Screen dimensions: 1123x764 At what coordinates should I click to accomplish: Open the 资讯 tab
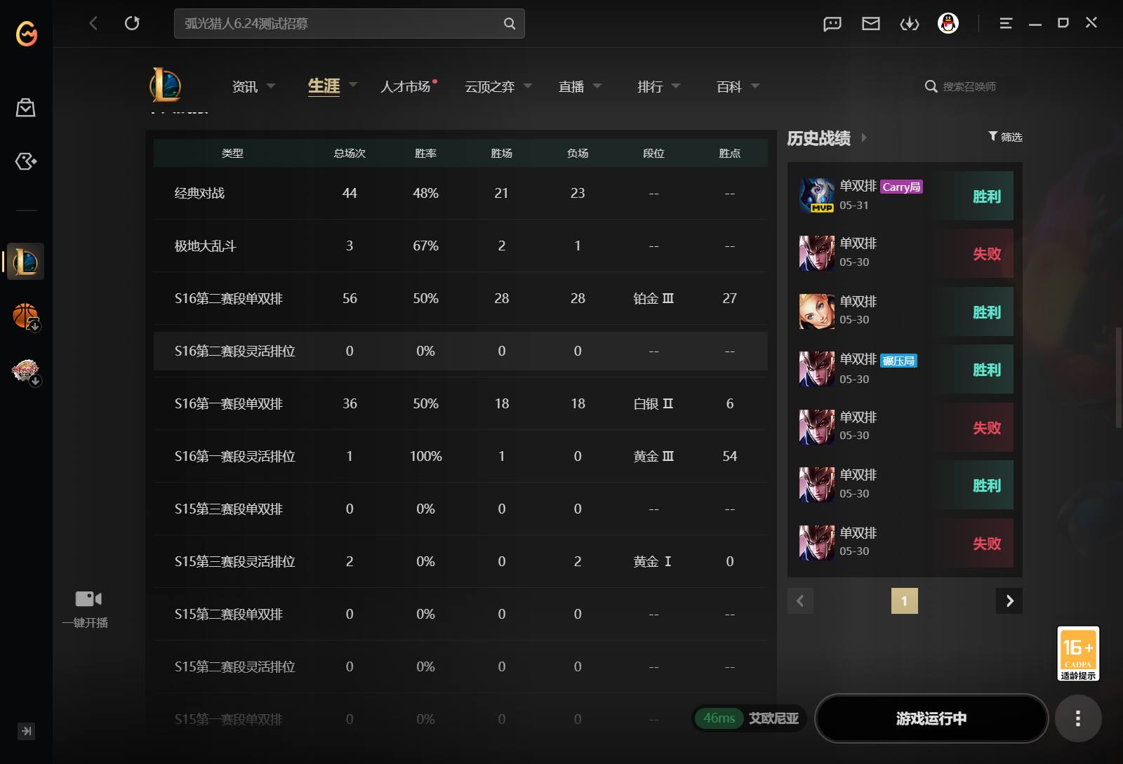(x=245, y=86)
